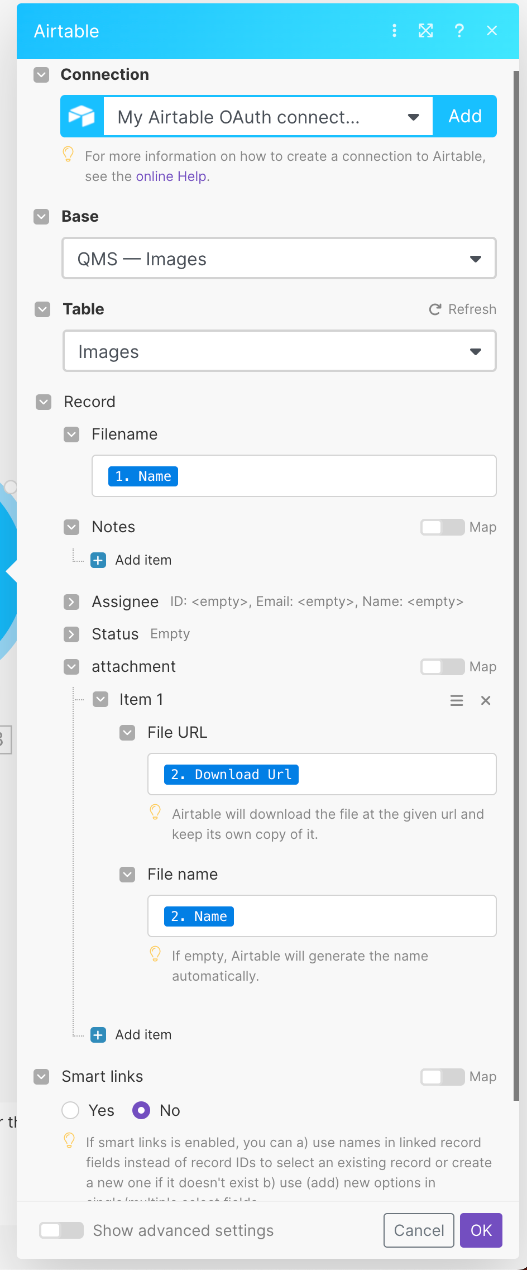This screenshot has width=527, height=1270.
Task: Click the File URL input field
Action: tap(322, 774)
